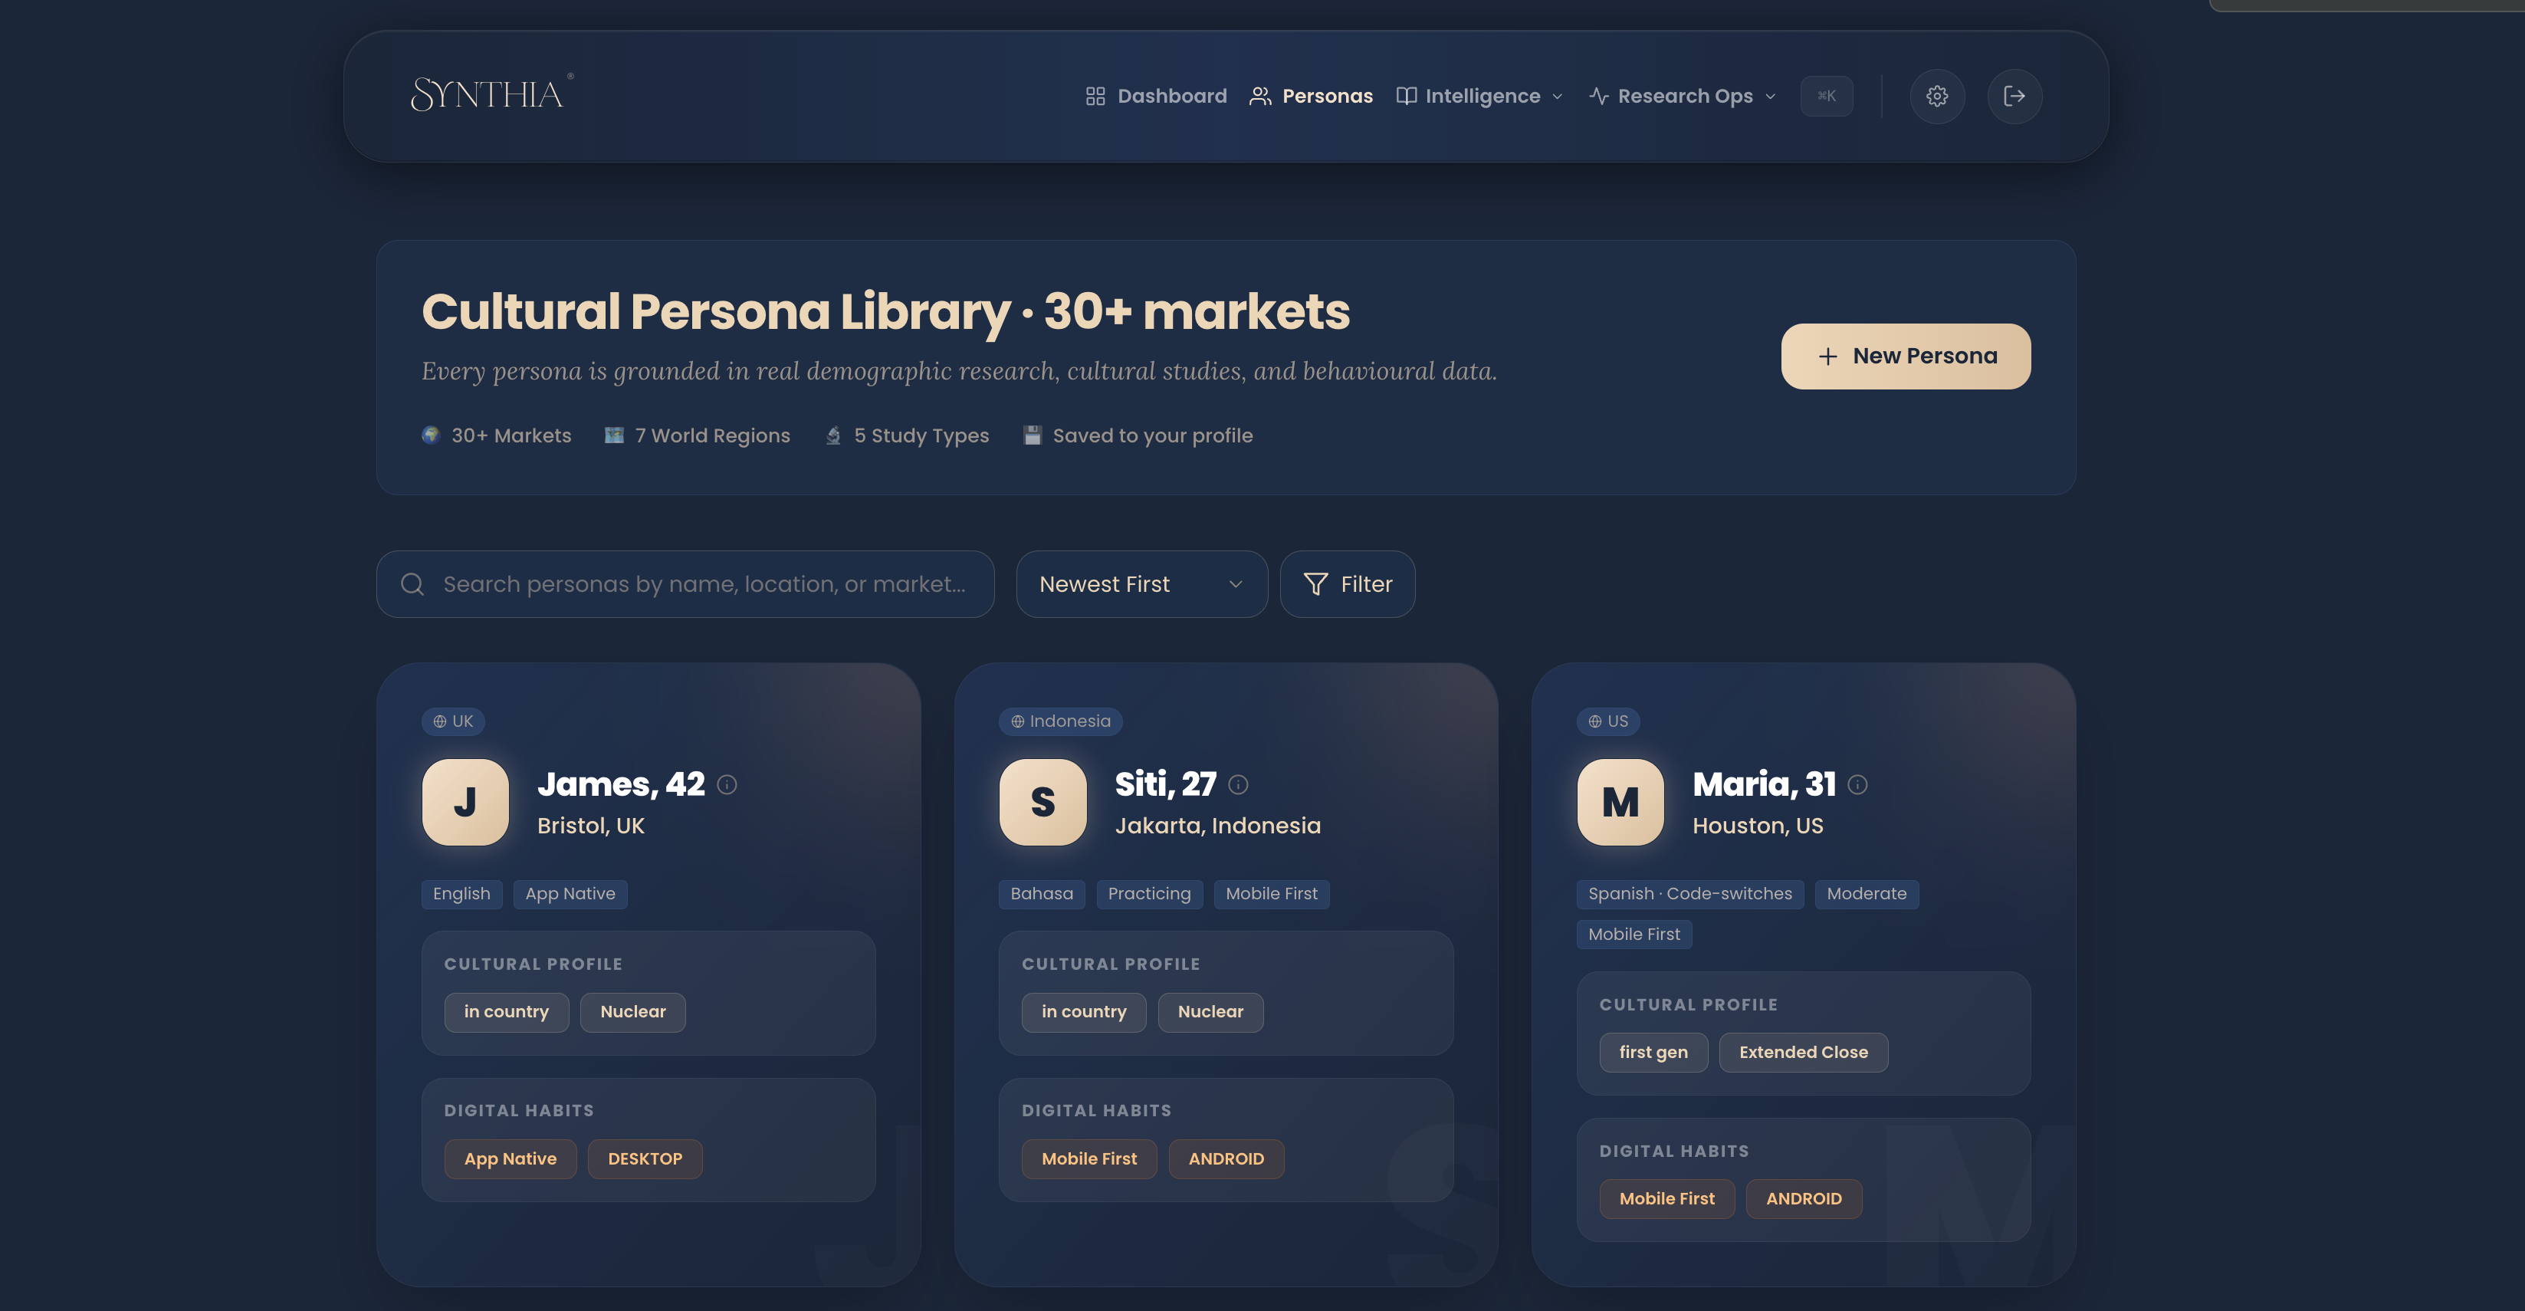The image size is (2525, 1311).
Task: Open the settings gear icon
Action: [x=1937, y=96]
